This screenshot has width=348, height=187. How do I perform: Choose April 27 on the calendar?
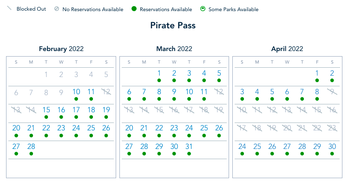287,147
